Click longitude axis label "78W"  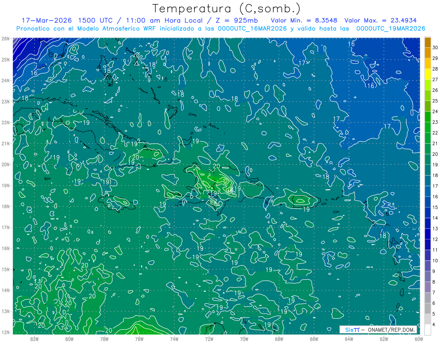(x=104, y=339)
